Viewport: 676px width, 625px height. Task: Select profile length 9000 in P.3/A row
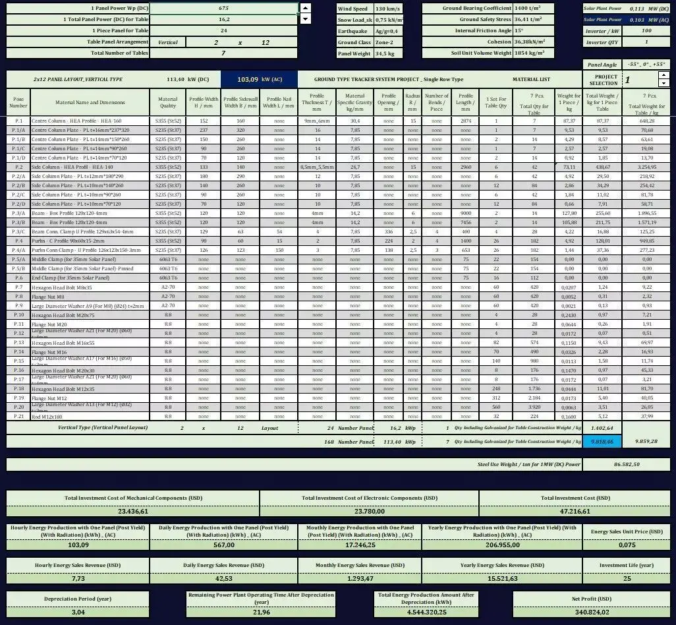tap(466, 213)
